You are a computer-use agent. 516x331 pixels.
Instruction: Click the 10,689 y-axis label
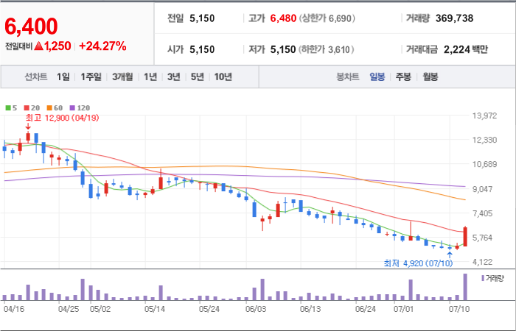(485, 164)
